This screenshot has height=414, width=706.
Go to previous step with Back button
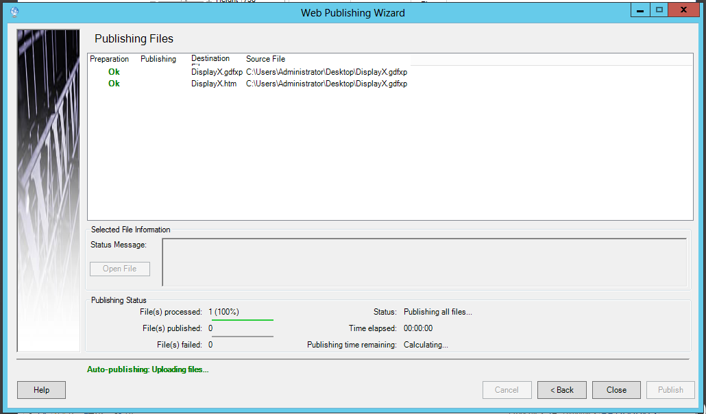[x=561, y=390]
